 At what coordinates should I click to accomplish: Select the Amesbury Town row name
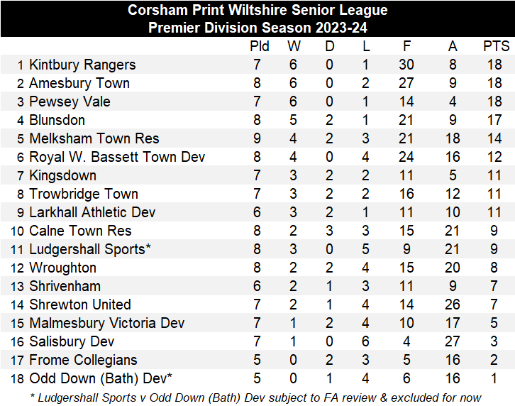point(79,83)
